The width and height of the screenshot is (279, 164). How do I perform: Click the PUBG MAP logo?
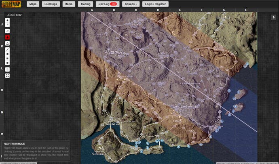coord(11,4)
